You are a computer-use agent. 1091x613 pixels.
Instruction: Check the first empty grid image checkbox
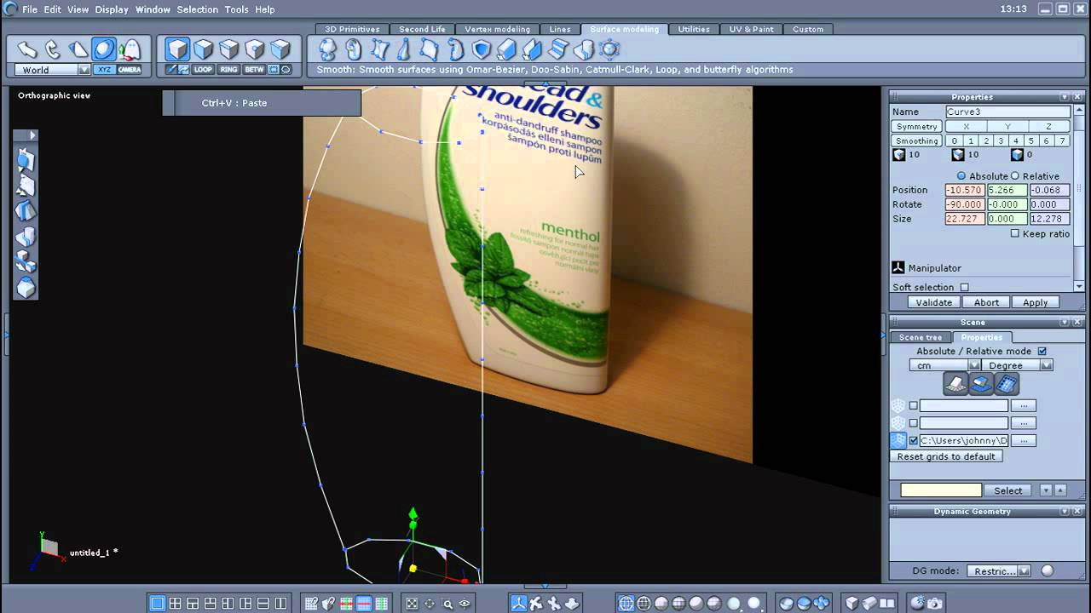click(914, 405)
